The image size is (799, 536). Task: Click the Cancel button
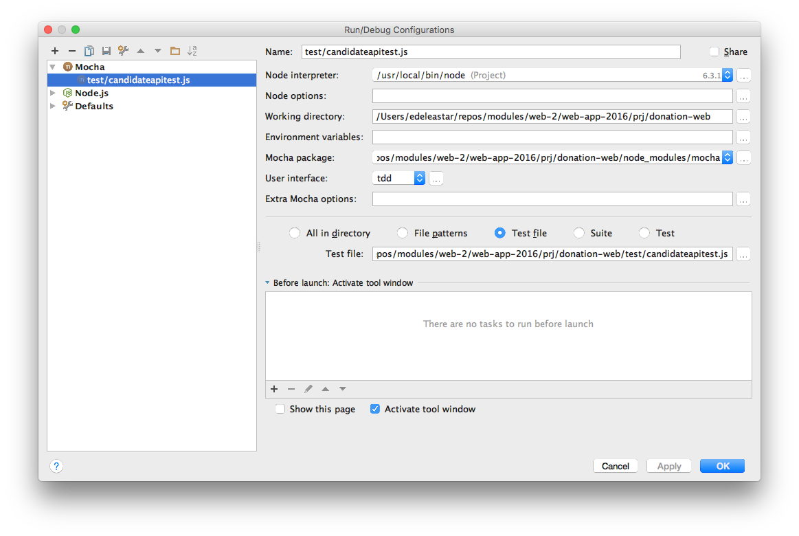pos(615,466)
